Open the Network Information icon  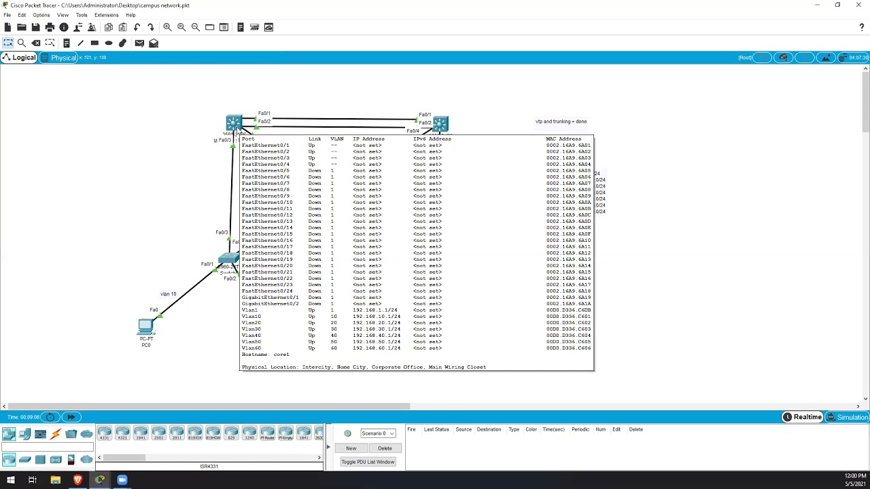point(64,27)
